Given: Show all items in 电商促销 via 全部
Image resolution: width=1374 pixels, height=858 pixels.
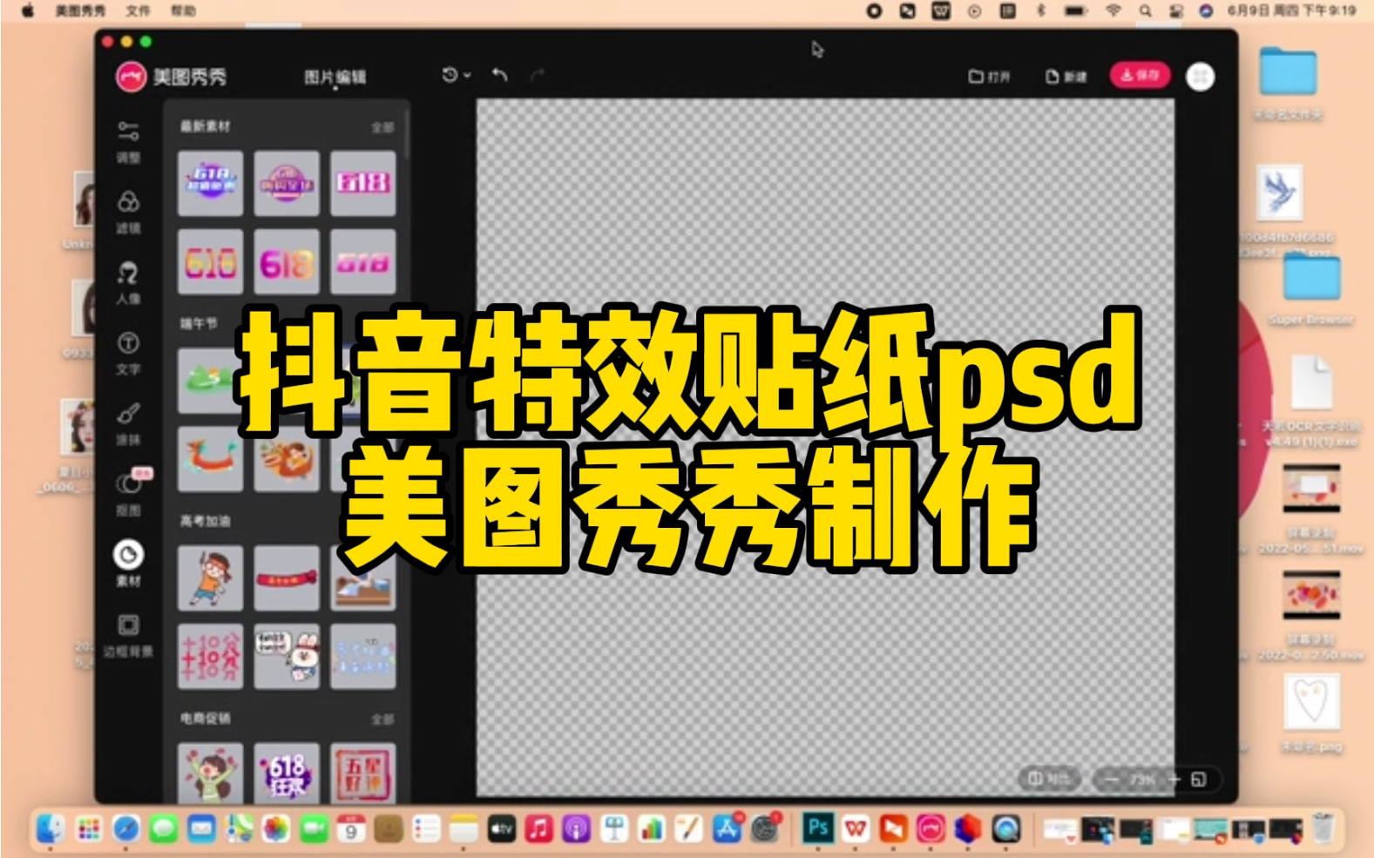Looking at the screenshot, I should click(x=382, y=720).
